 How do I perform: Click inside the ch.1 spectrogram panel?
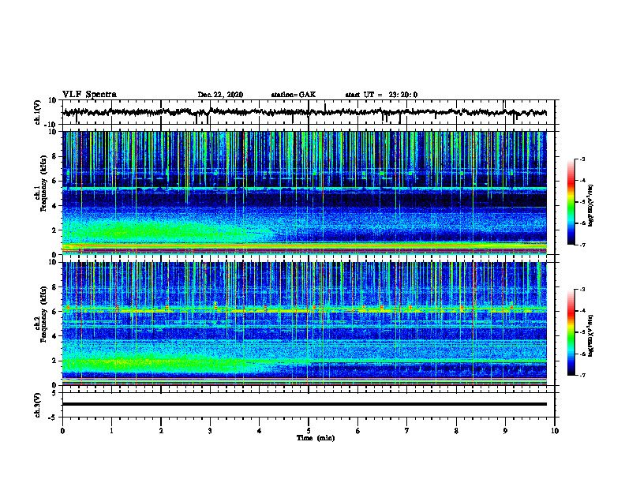click(305, 193)
